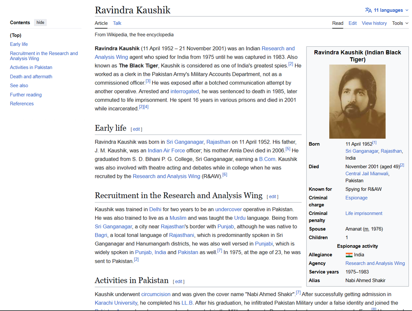Go to See also in contents
Screen dimensions: 412x311
(19, 85)
